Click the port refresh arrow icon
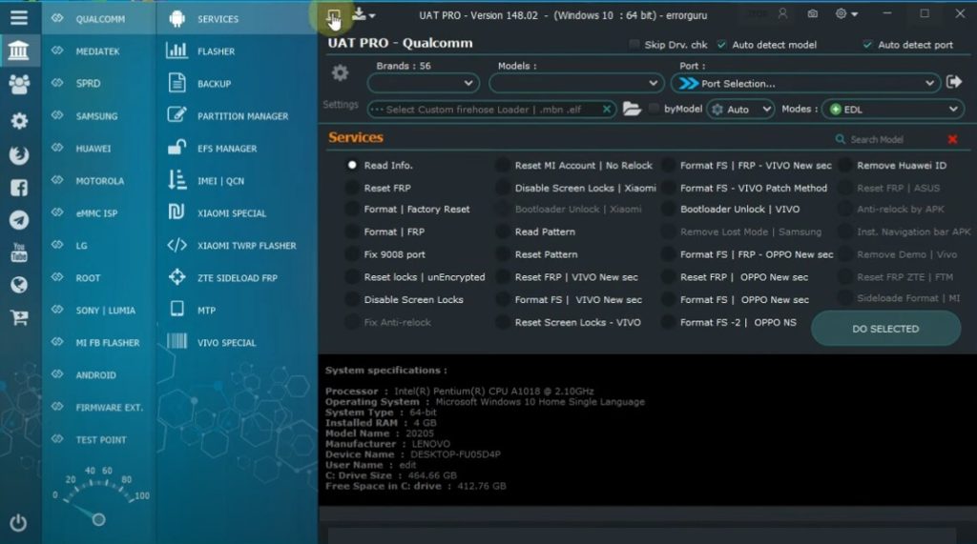 [x=953, y=82]
